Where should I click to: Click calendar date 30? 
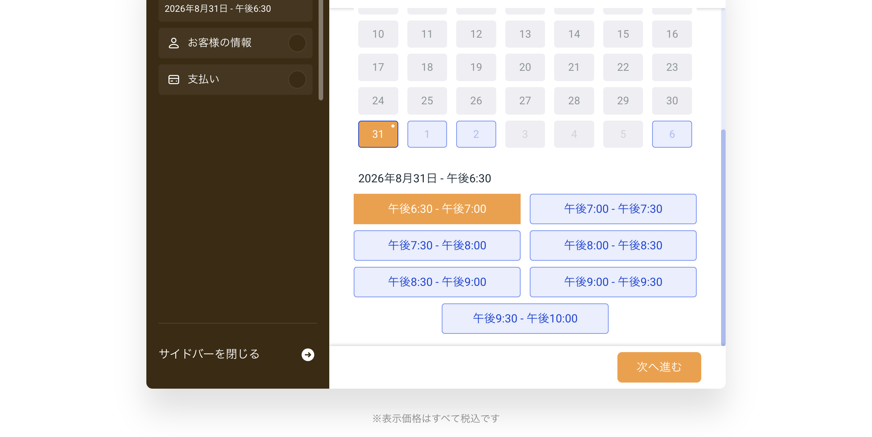[x=672, y=101]
